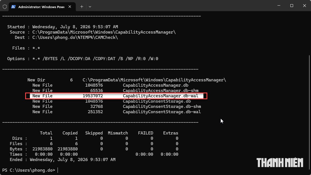Click the Skipped column header

[x=94, y=133]
